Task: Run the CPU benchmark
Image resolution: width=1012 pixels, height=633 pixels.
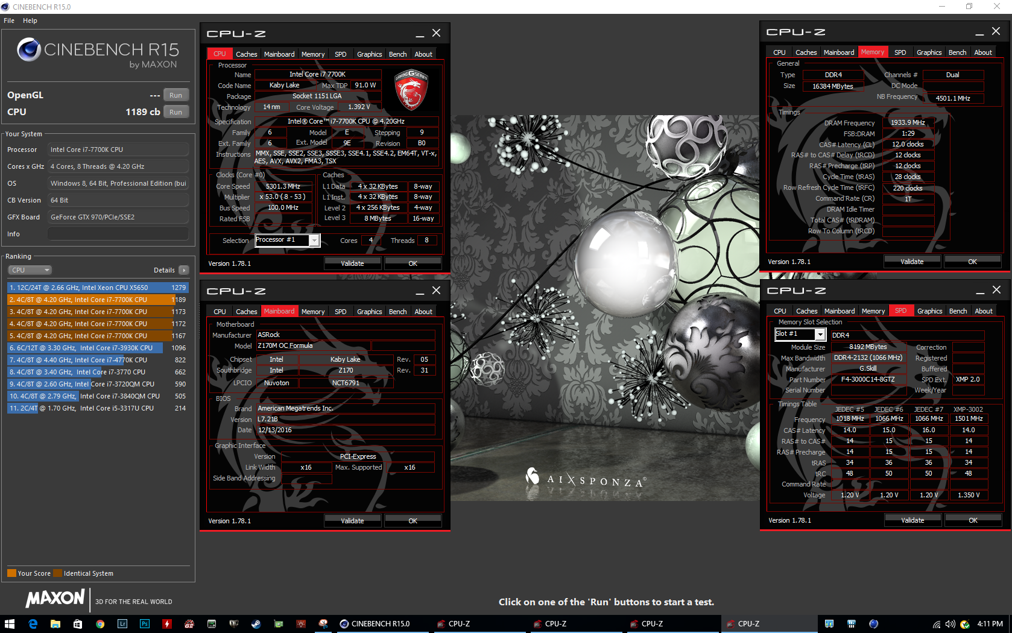Action: (176, 112)
